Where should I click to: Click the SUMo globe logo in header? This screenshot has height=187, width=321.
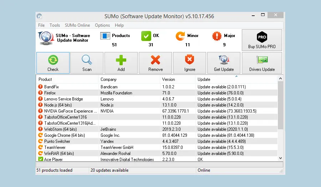click(46, 38)
